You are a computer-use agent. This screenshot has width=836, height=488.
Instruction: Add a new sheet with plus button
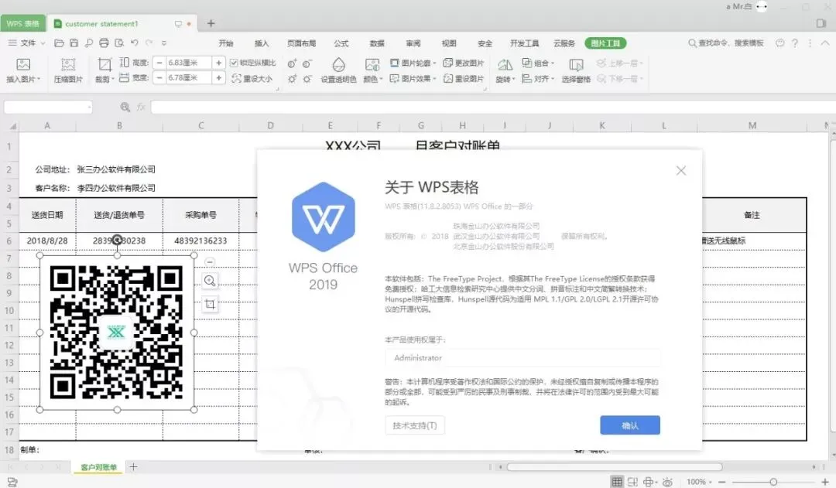tap(133, 466)
